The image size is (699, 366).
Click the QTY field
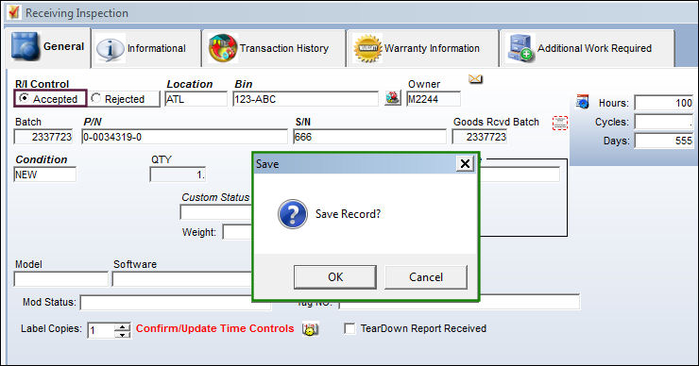tap(178, 175)
